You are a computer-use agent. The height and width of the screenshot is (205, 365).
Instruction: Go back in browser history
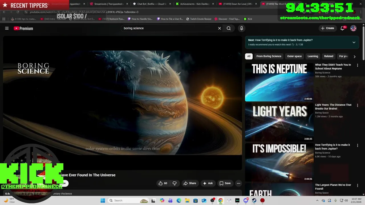(4, 12)
